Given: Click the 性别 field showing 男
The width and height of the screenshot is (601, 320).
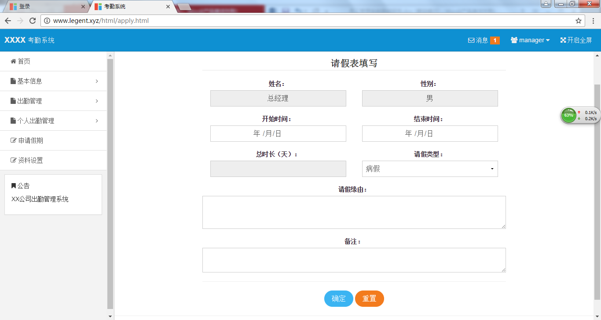Looking at the screenshot, I should tap(430, 98).
